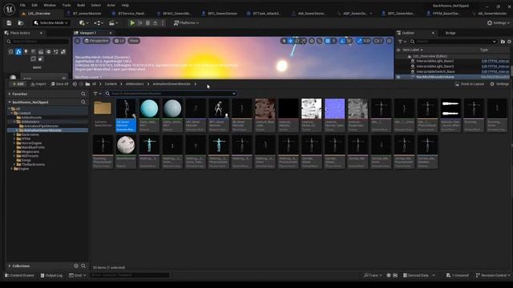Click the eject playback icon

point(155,23)
